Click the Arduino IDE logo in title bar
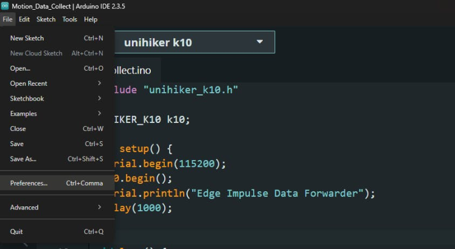 pos(5,6)
